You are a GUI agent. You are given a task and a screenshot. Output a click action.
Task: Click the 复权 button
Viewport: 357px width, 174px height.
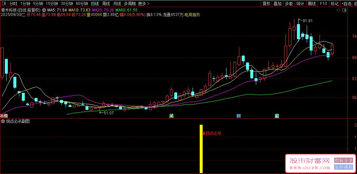coord(266,4)
